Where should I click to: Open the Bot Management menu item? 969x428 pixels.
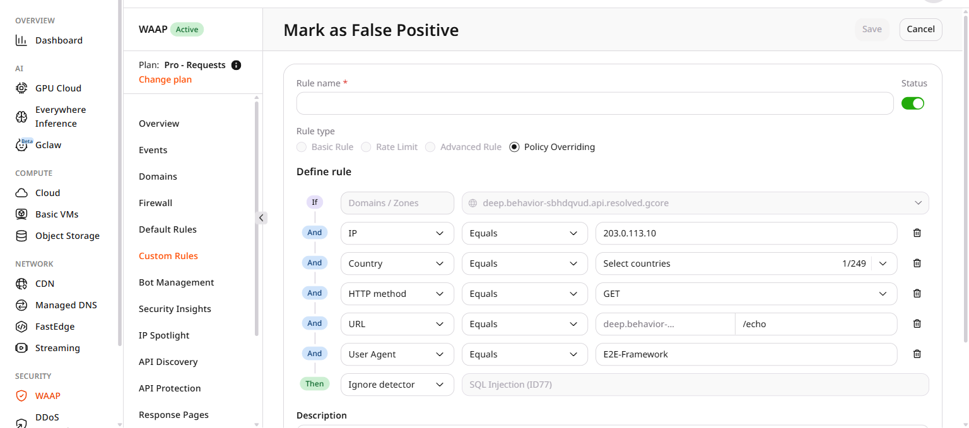tap(177, 282)
